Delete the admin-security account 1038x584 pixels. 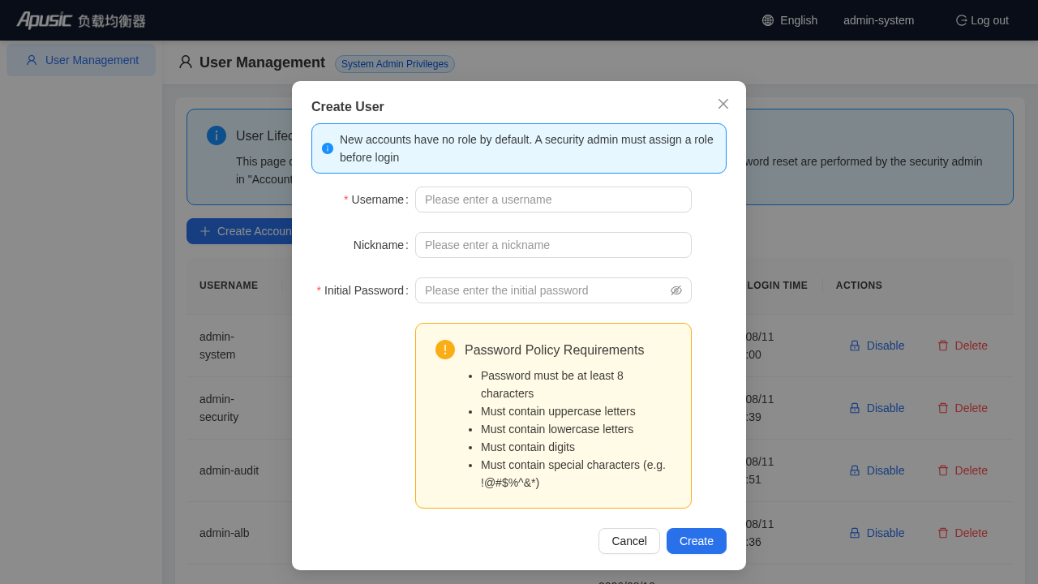pyautogui.click(x=963, y=408)
